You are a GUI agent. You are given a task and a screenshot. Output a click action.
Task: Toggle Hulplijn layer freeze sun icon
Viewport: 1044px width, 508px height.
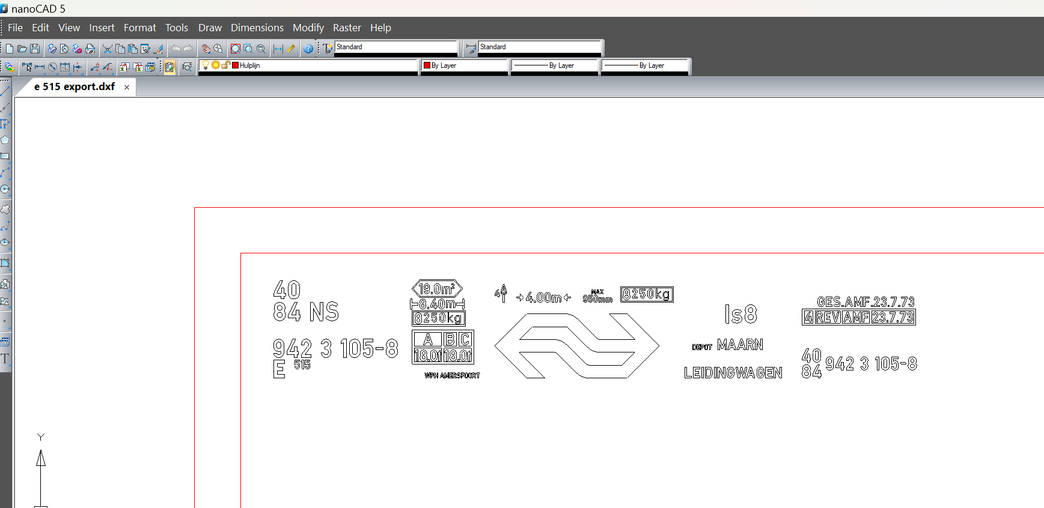(215, 65)
